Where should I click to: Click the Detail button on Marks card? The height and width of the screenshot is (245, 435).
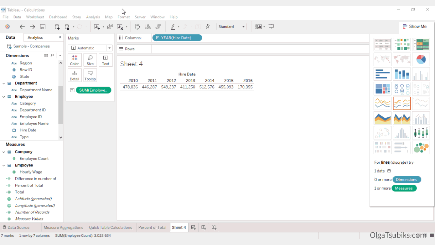coord(74,76)
